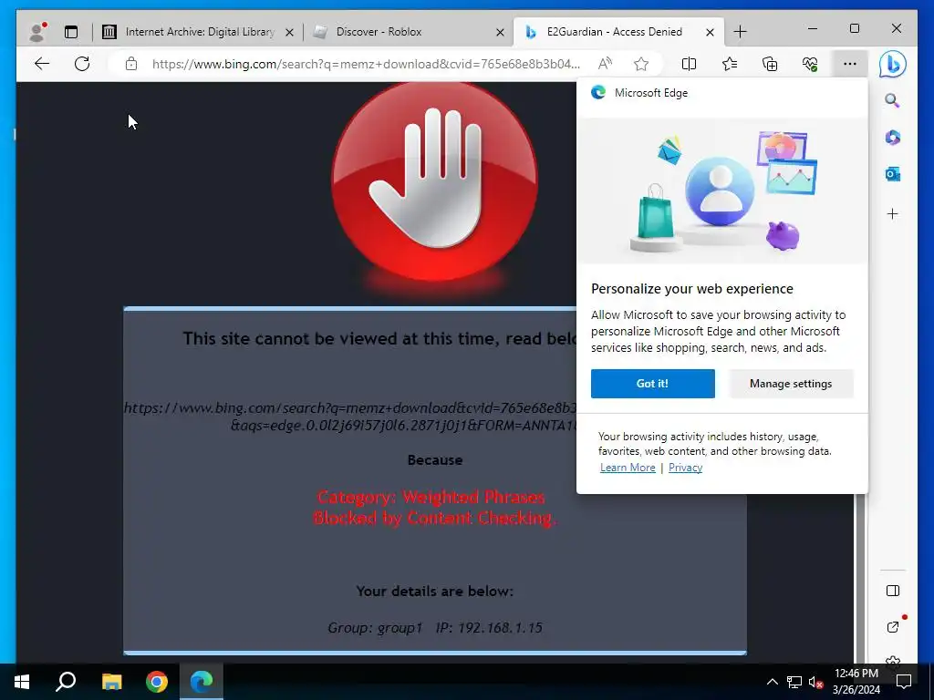Launch Chrome from taskbar
934x700 pixels.
(157, 682)
